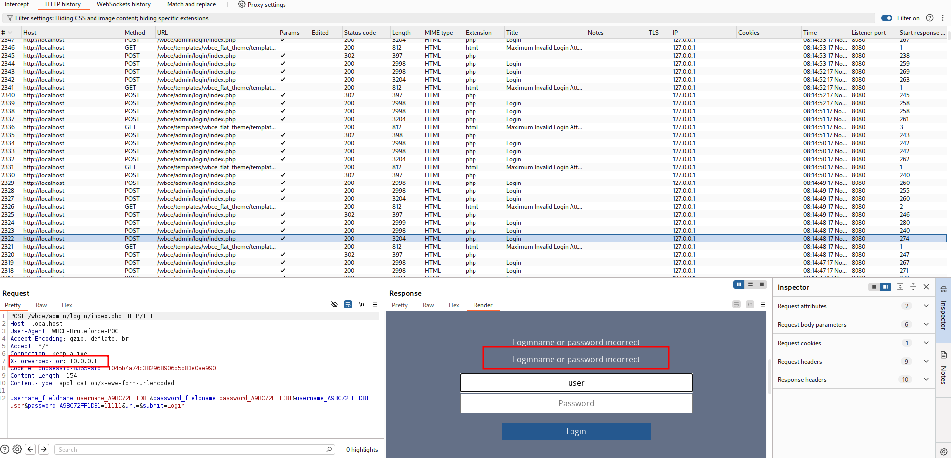Viewport: 951px width, 458px height.
Task: Select the Raw tab in Request
Action: tap(41, 305)
